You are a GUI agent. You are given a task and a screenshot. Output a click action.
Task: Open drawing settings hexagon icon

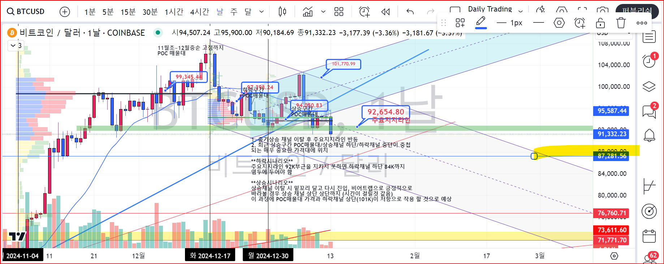[559, 23]
